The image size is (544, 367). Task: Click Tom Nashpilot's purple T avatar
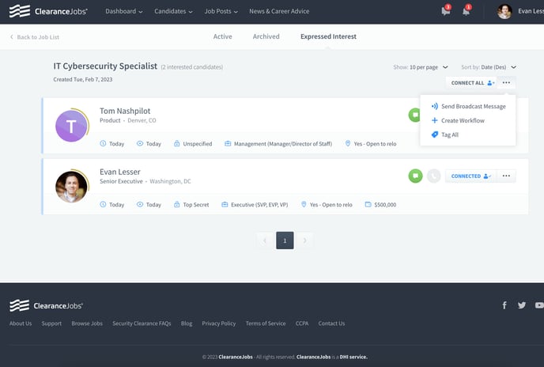pyautogui.click(x=71, y=126)
